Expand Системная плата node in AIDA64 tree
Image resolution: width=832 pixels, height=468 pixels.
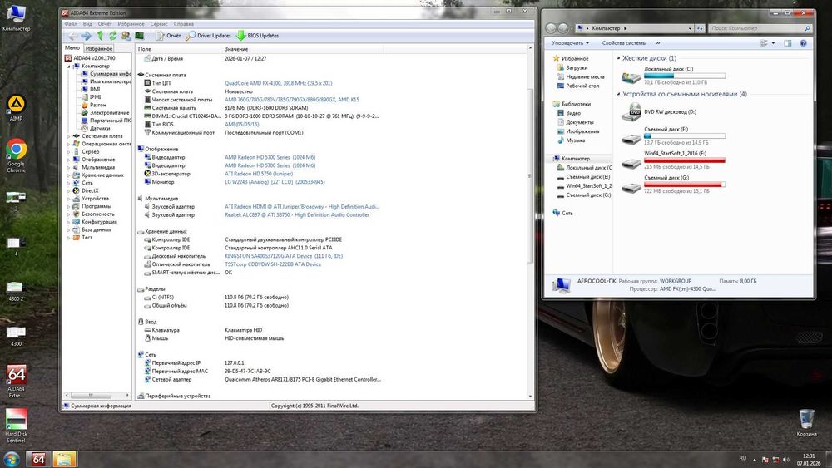68,136
